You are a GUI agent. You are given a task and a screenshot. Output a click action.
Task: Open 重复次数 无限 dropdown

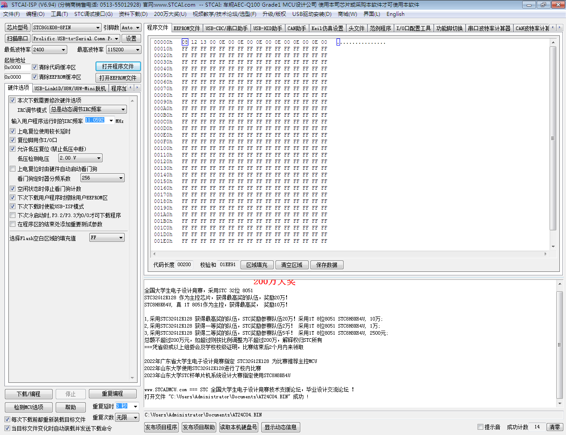coord(127,417)
